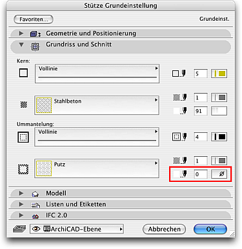This screenshot has height=249, width=242.
Task: Expand the Listen und Etiketten panel
Action: (x=21, y=204)
